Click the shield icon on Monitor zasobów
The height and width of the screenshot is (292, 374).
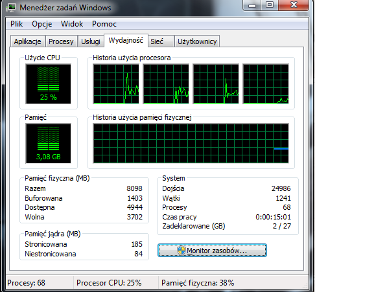click(181, 251)
